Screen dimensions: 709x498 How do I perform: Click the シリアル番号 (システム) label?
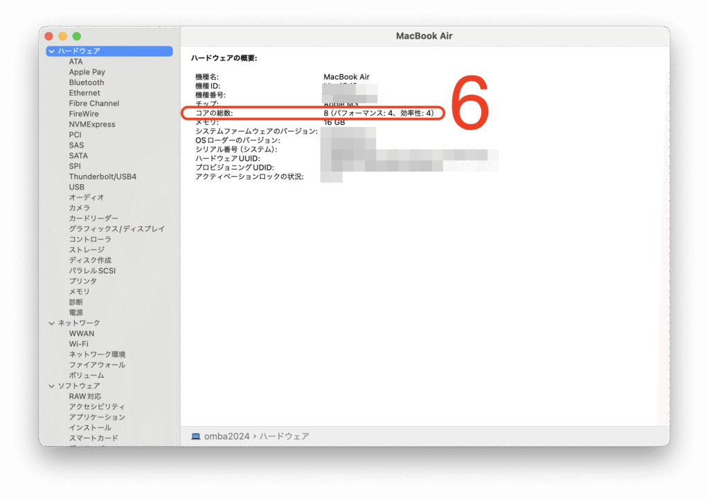tap(236, 150)
